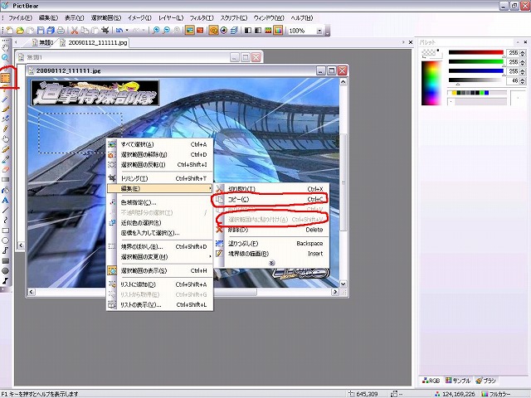
Task: Pick the hand pan tool
Action: click(x=5, y=48)
